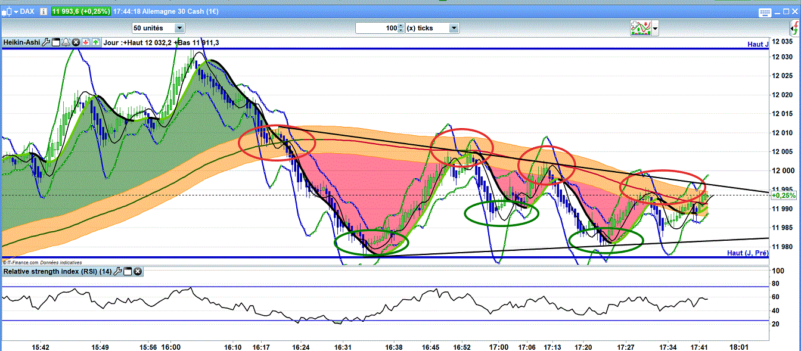Toggle the Heikin-Ashi panel window icon
Image resolution: width=801 pixels, height=351 pixels.
point(56,42)
